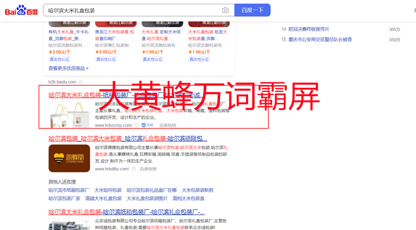Click 真实性认证 badge under ¥5.00元/个

[x=106, y=59]
